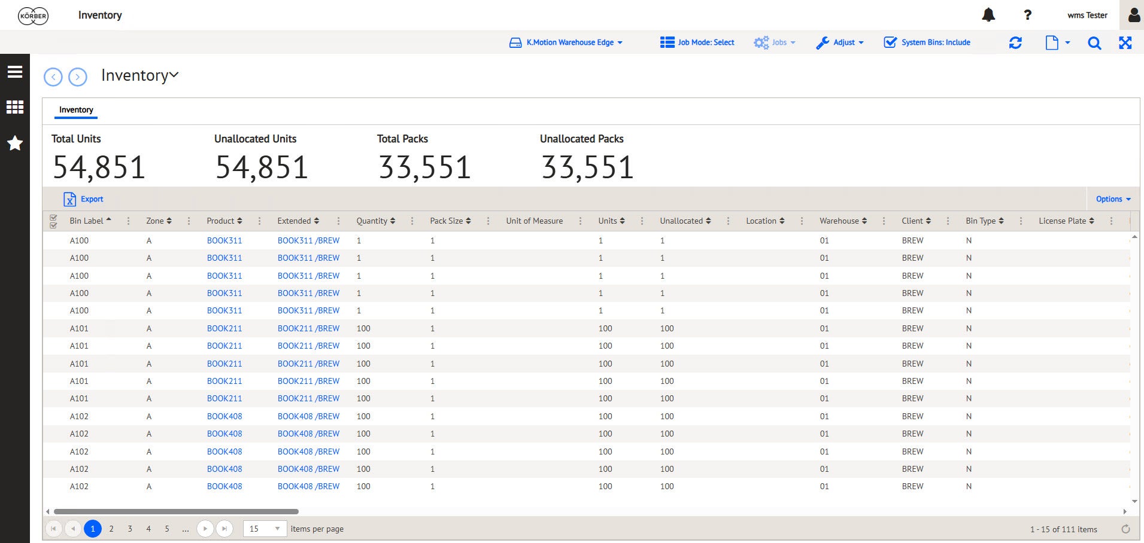Toggle Job Mode: Select
Image resolution: width=1144 pixels, height=543 pixels.
point(697,42)
